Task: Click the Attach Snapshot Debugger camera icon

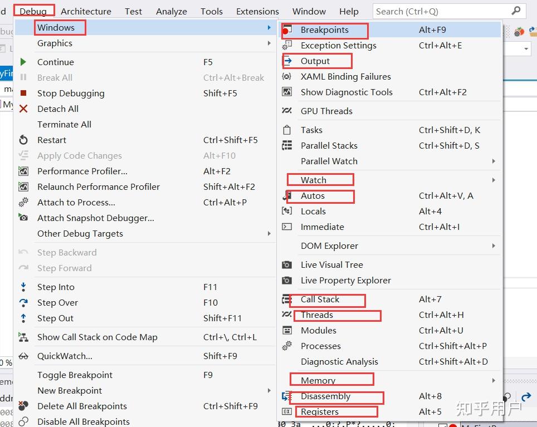Action: pyautogui.click(x=23, y=217)
